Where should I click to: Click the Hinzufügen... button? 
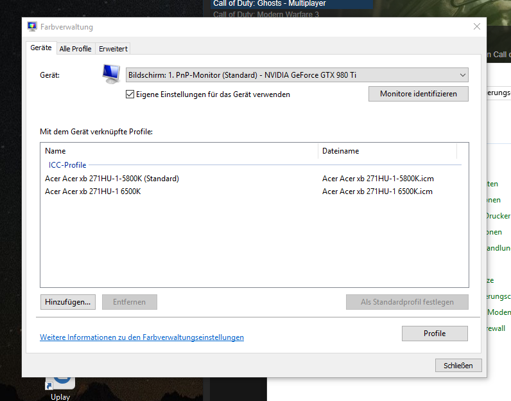(x=68, y=302)
